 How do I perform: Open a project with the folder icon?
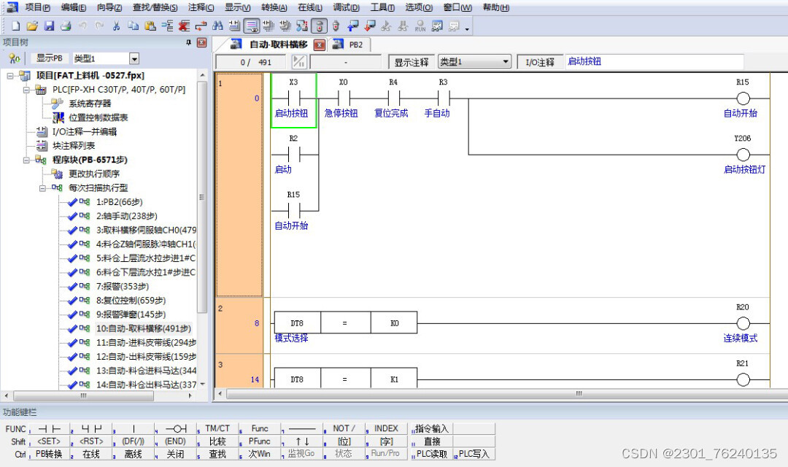point(32,26)
